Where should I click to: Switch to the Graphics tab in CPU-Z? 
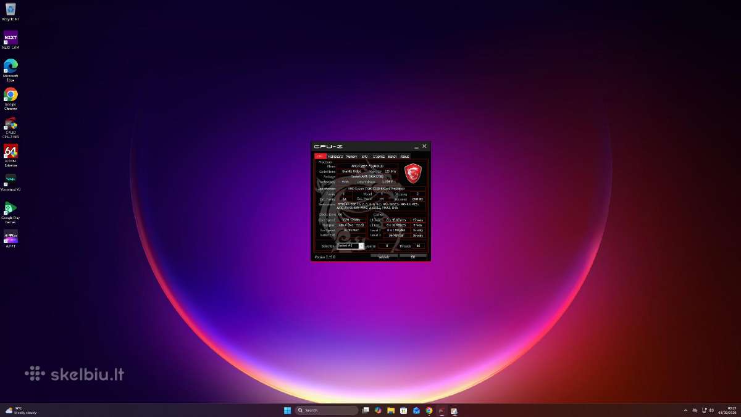click(x=379, y=156)
